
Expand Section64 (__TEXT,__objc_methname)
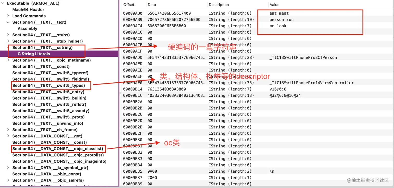click(8, 60)
